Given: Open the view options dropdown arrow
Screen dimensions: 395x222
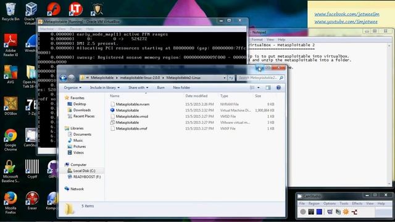Looking at the screenshot, I should click(x=259, y=88).
